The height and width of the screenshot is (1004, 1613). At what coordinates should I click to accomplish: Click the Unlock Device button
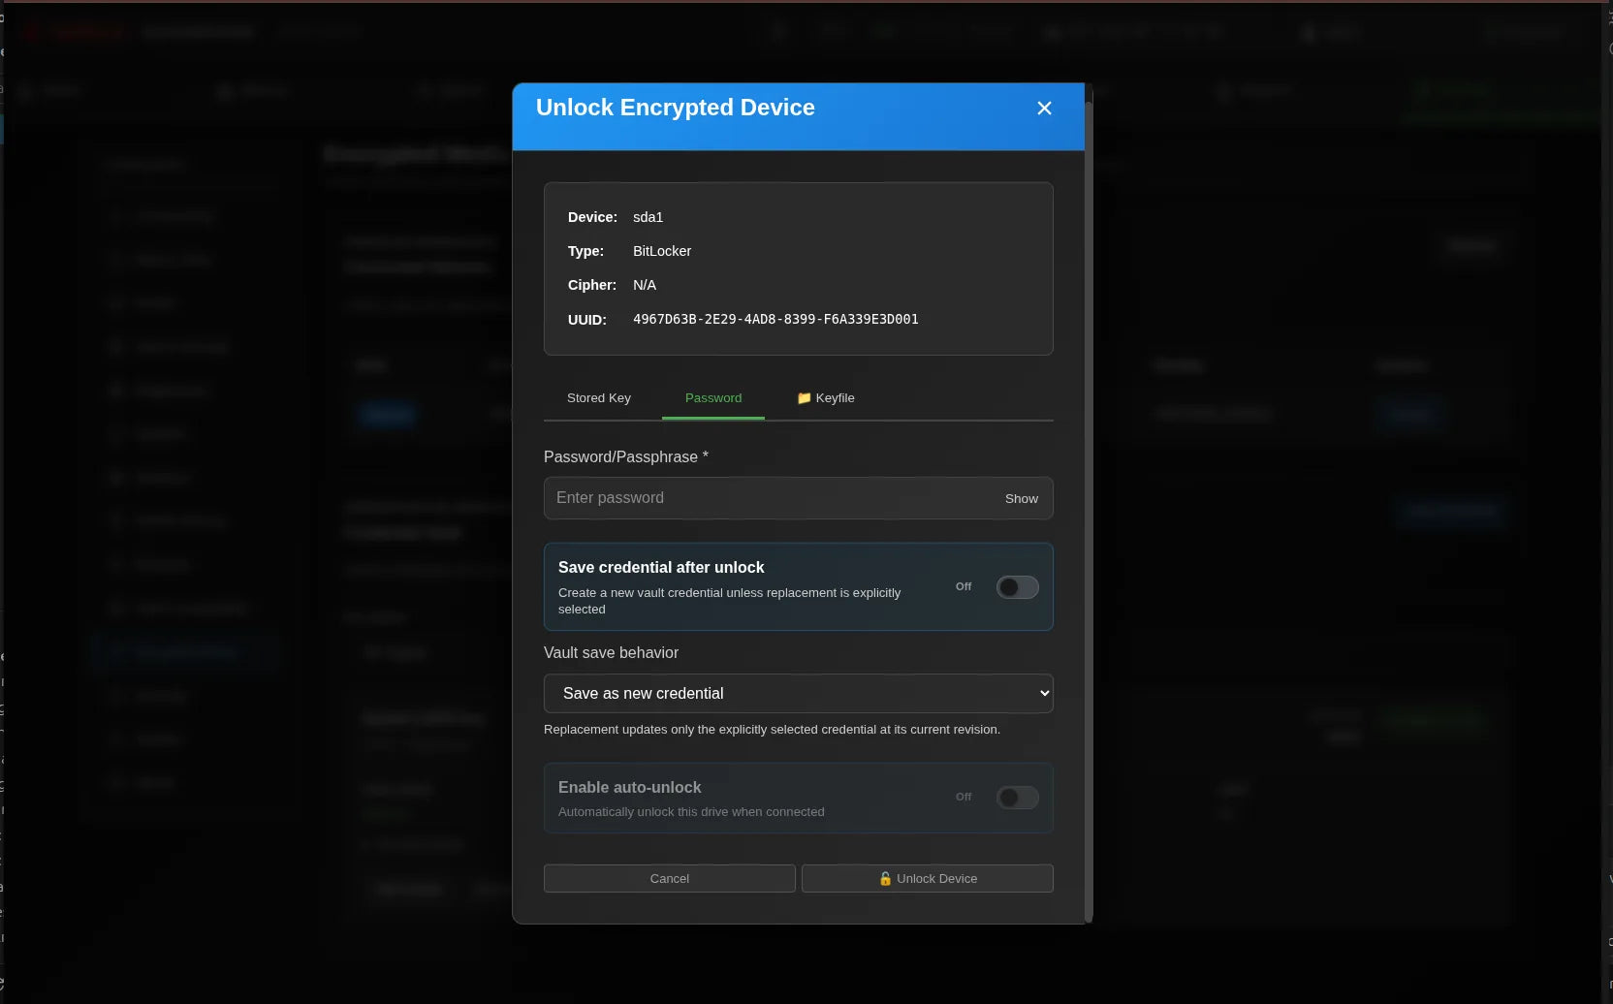coord(927,879)
